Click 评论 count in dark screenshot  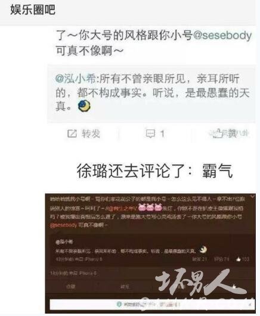[x=221, y=259]
